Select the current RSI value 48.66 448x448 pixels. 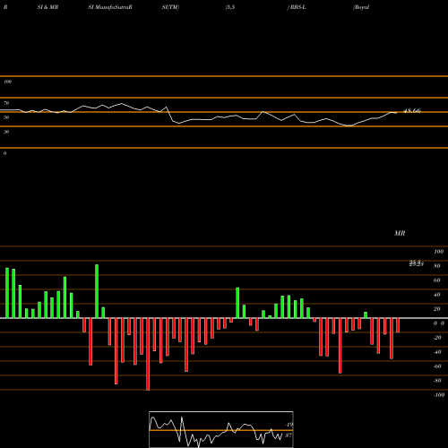[412, 110]
